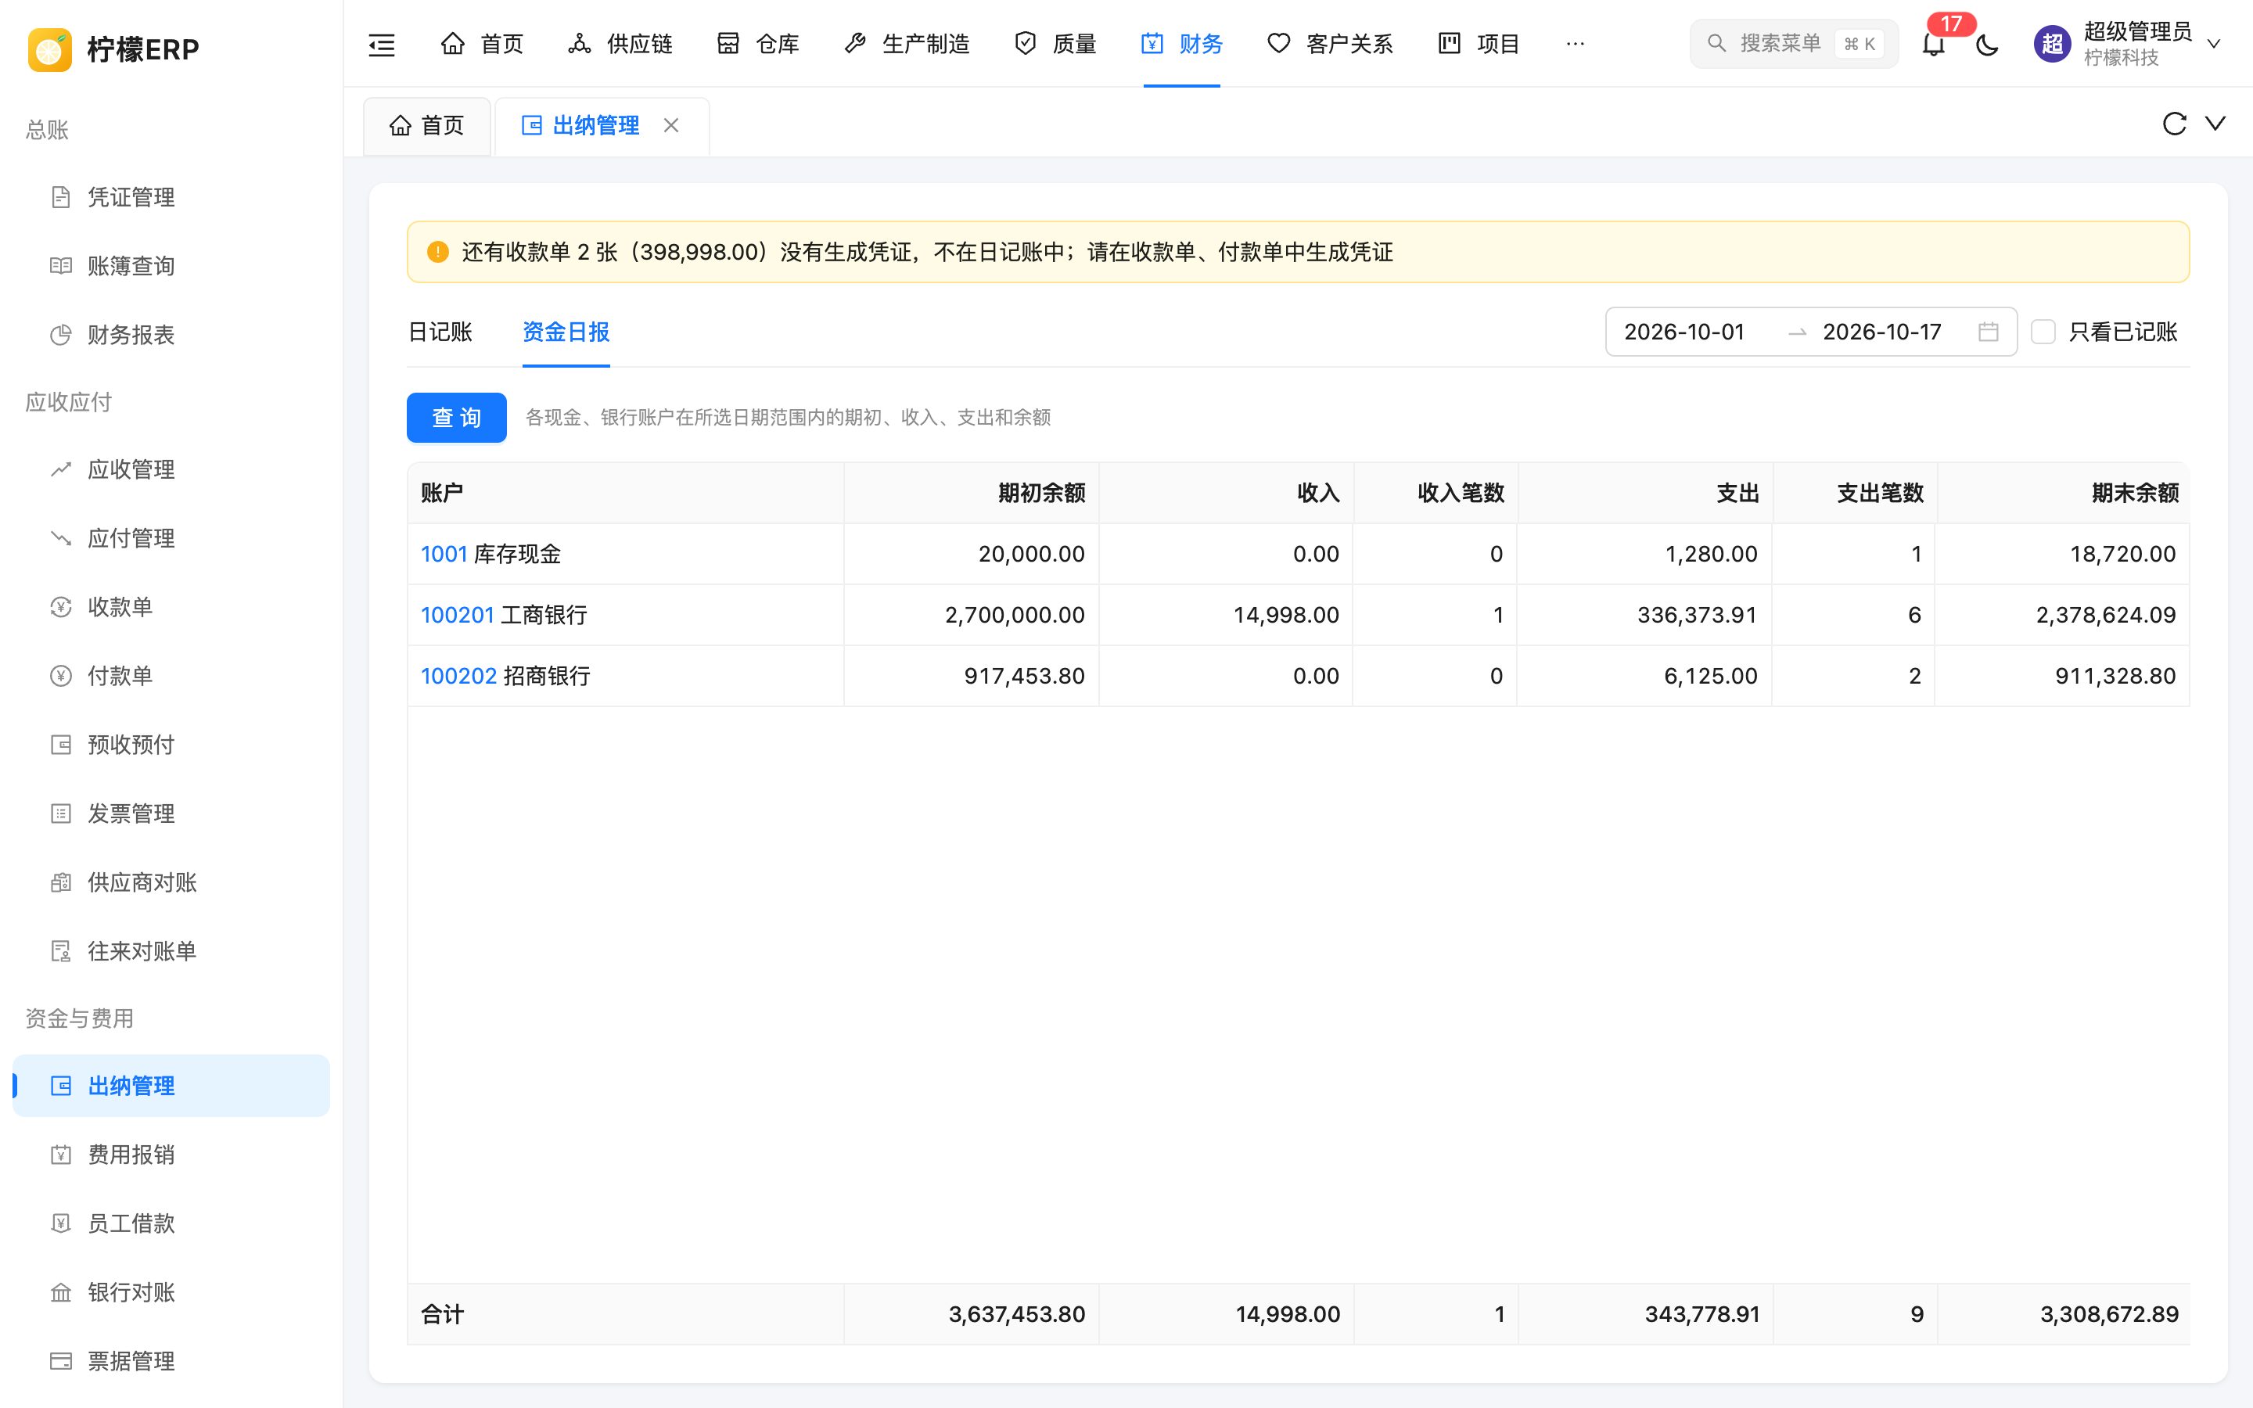Collapse the sidebar with the menu fold icon

(382, 44)
